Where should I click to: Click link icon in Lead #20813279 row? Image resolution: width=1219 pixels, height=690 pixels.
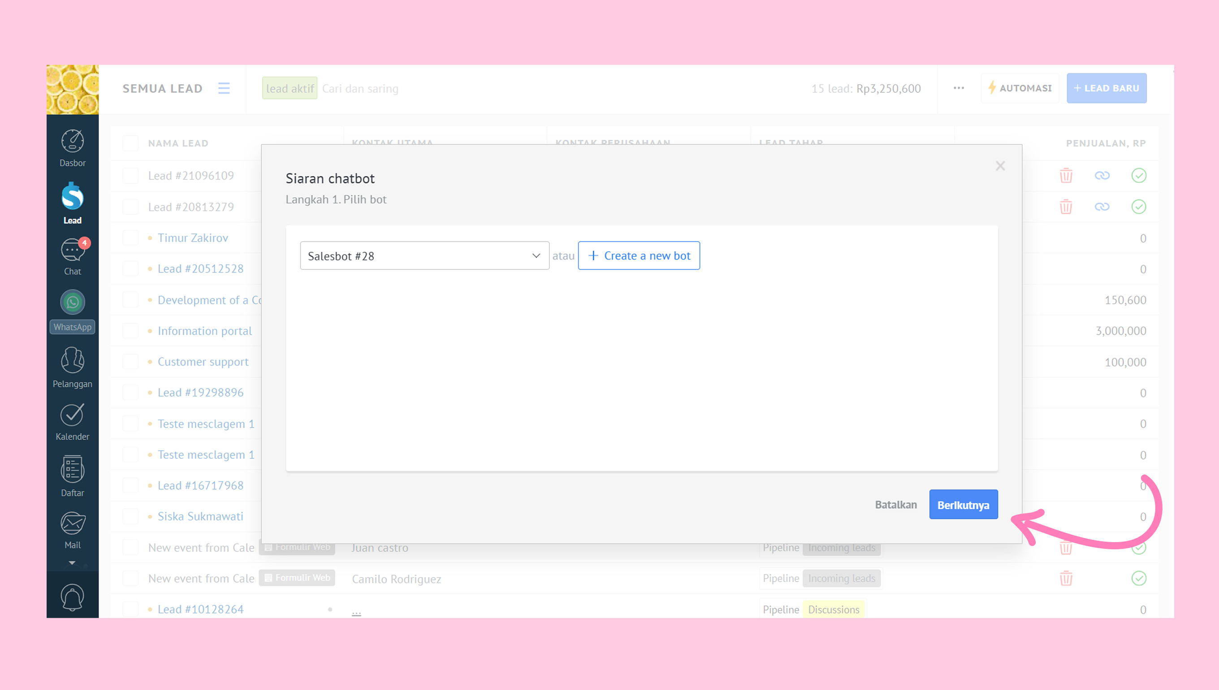point(1102,207)
